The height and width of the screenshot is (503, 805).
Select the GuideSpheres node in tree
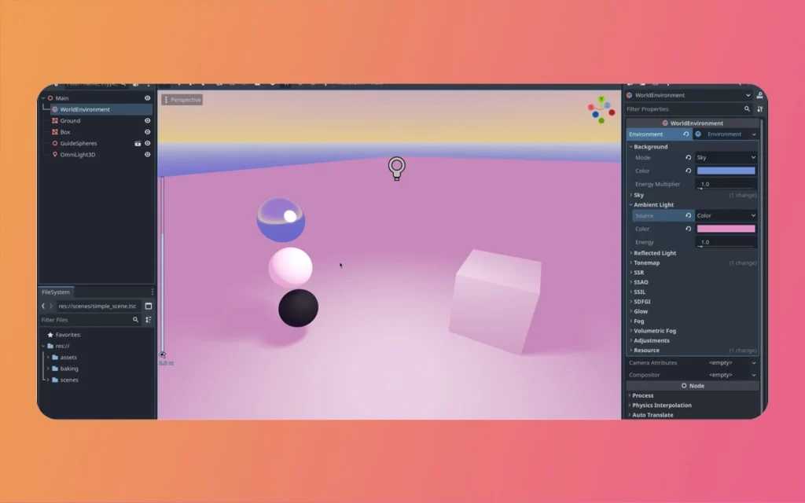[77, 144]
